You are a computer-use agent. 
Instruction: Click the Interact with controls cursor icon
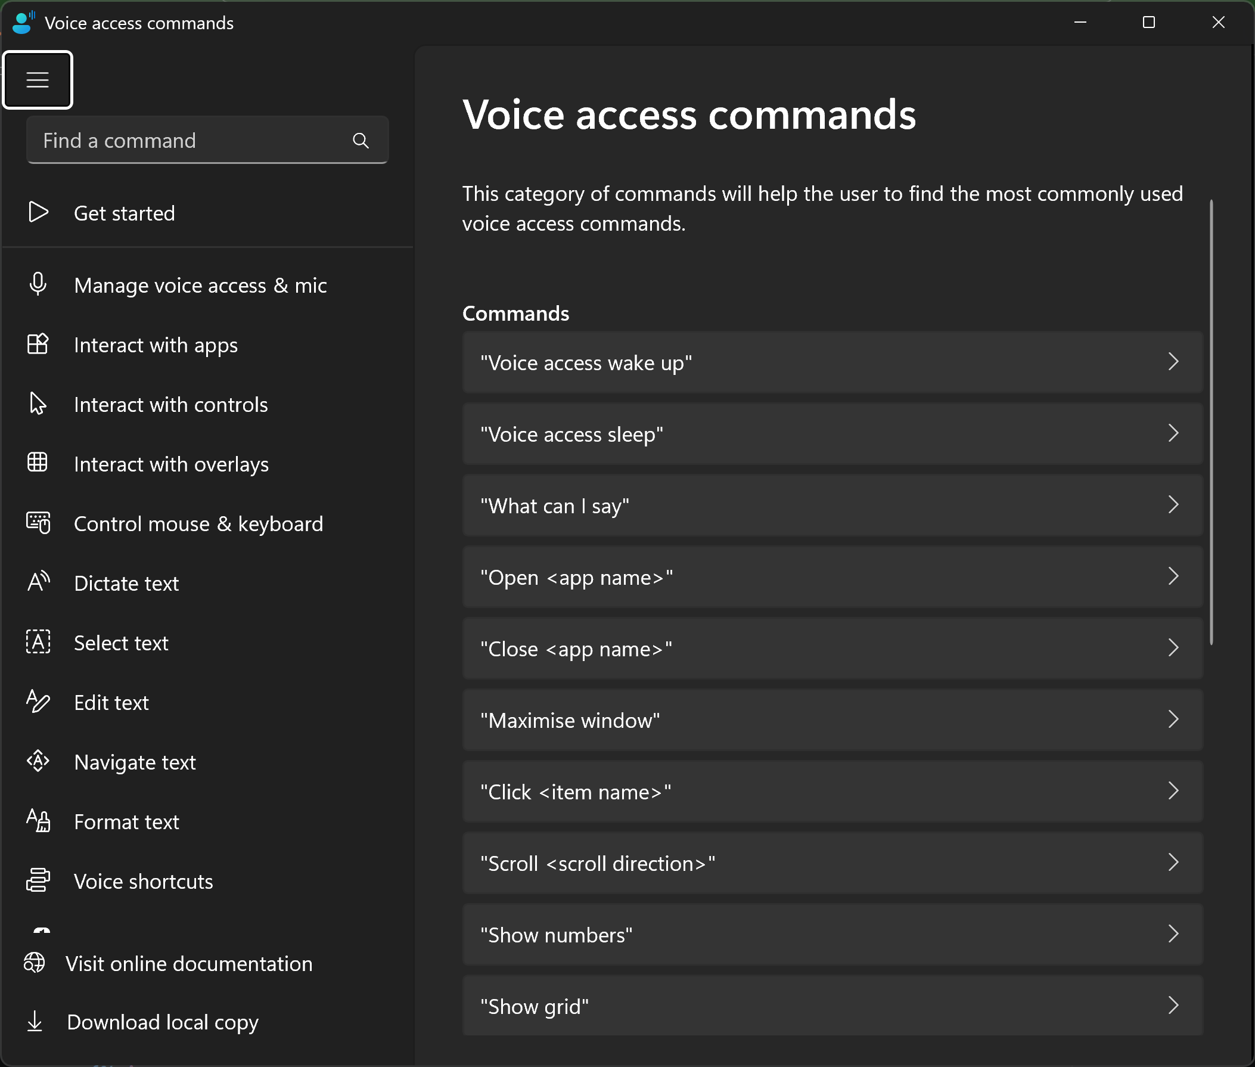point(38,404)
